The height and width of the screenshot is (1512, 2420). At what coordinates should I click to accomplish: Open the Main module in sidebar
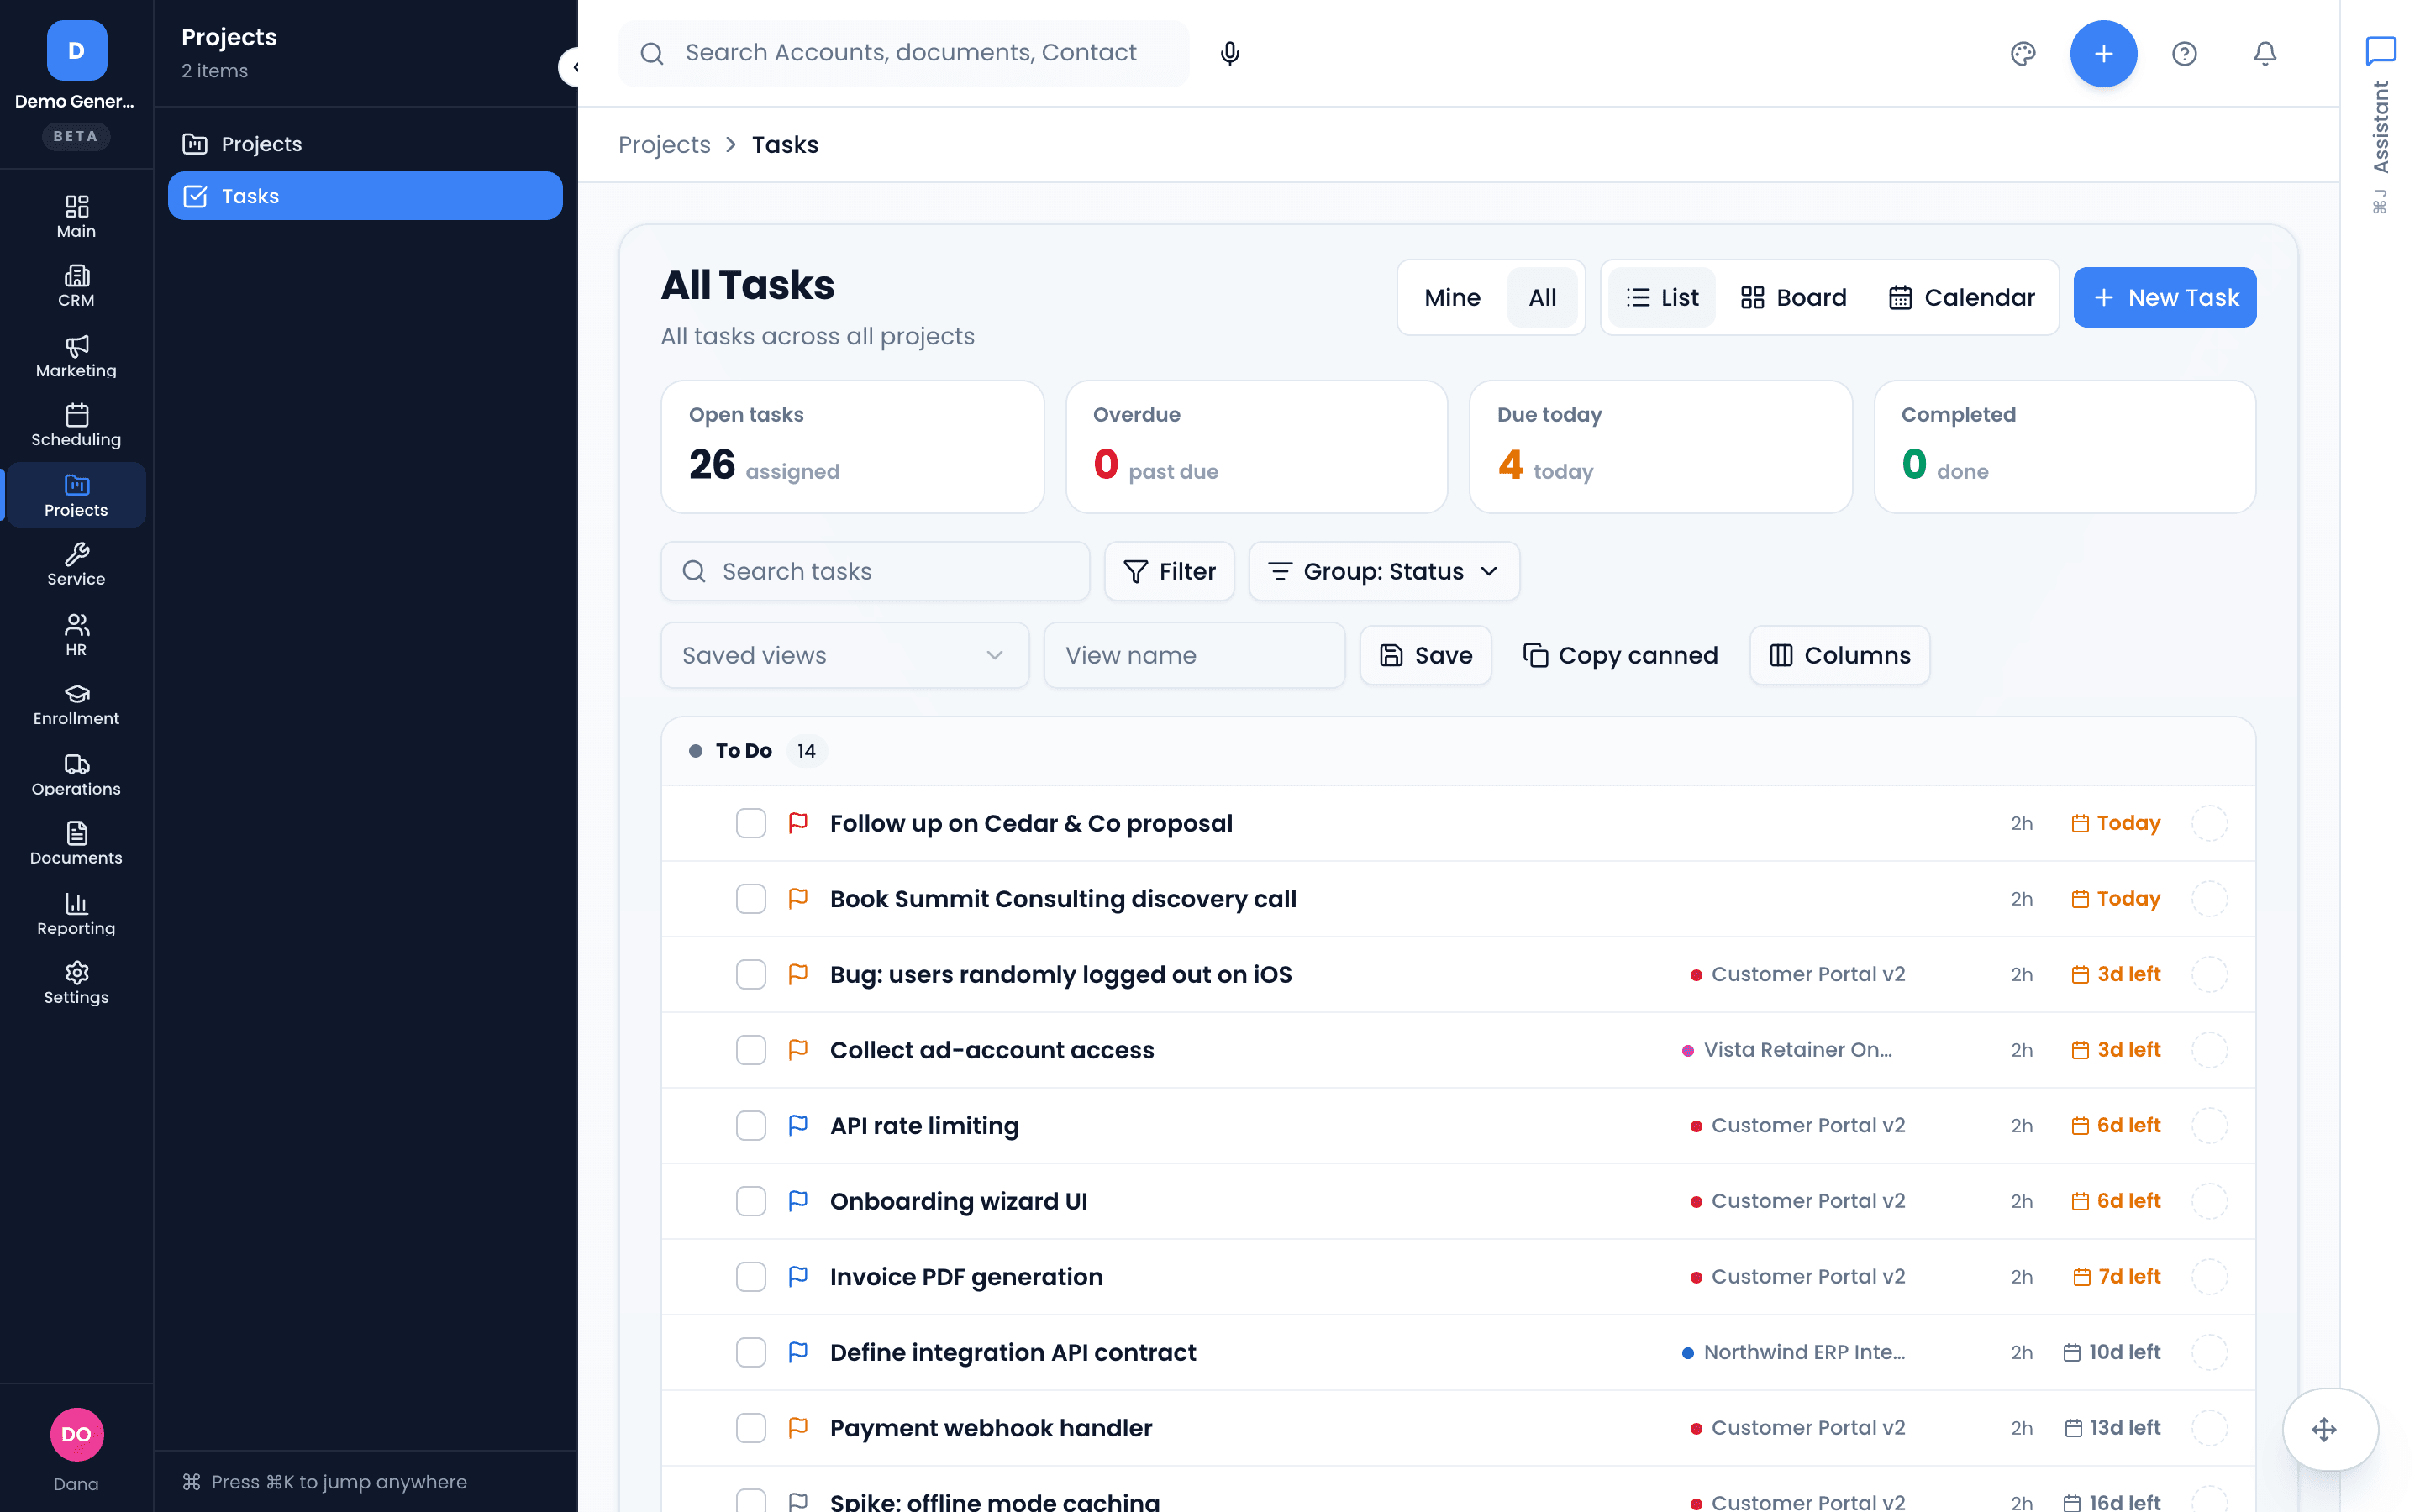76,216
